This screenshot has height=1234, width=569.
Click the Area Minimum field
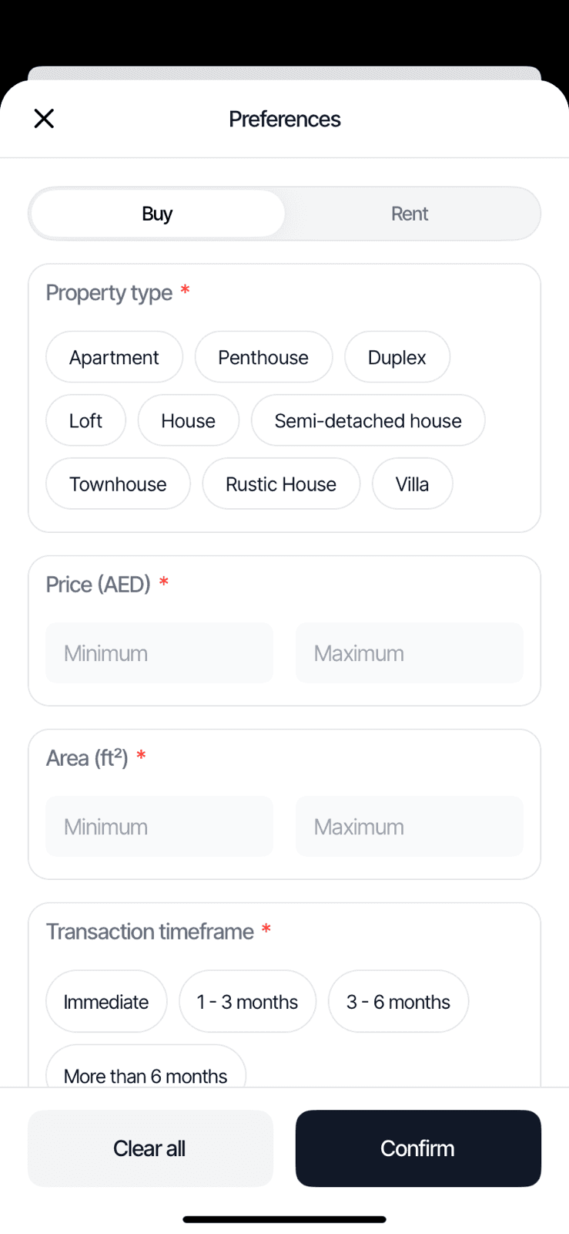point(159,827)
